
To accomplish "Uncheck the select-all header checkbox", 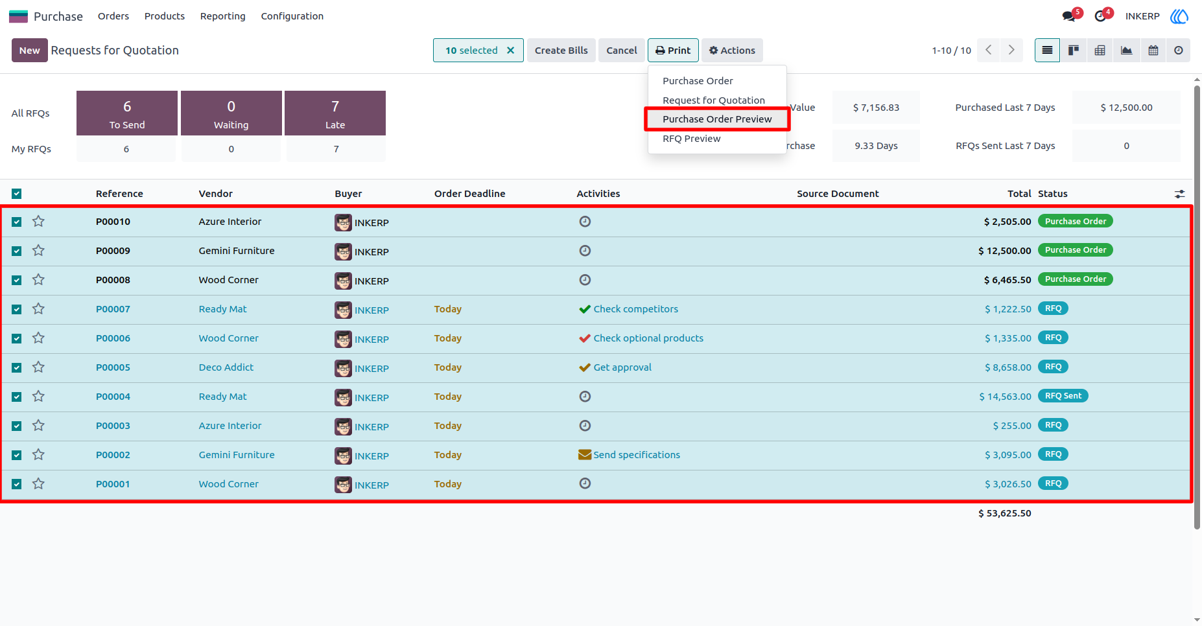I will click(x=17, y=194).
